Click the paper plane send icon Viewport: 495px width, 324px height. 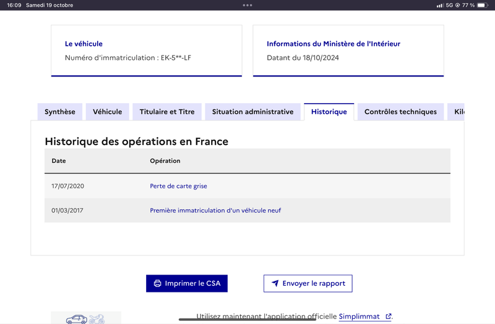pos(275,283)
